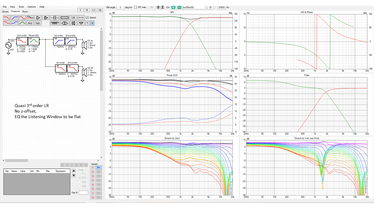
Task: Adjust SPL scale with up-down stepper
Action: [158, 7]
